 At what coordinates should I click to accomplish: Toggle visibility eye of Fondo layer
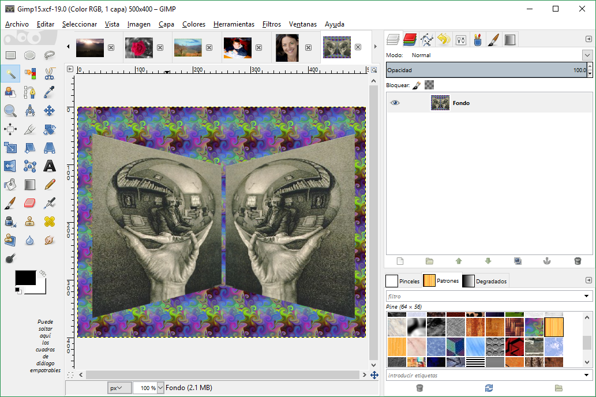[395, 103]
